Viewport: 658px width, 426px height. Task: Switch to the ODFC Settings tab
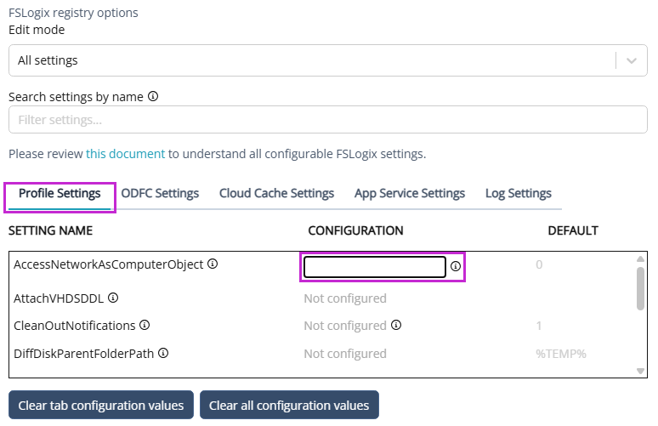pos(160,193)
